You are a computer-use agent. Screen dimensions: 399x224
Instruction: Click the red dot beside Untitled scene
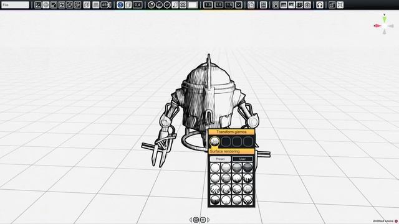point(396,222)
